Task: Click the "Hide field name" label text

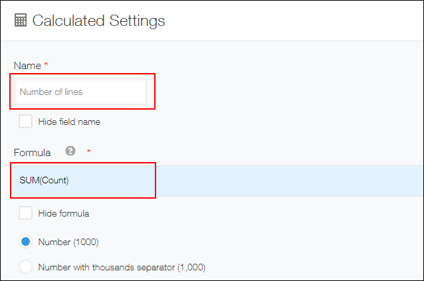Action: click(69, 122)
